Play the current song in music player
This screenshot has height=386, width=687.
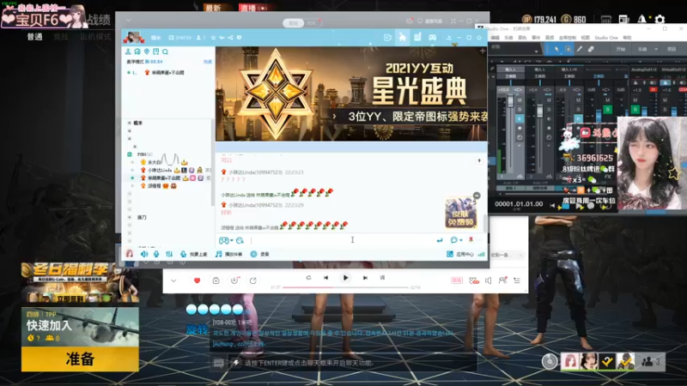coord(345,278)
